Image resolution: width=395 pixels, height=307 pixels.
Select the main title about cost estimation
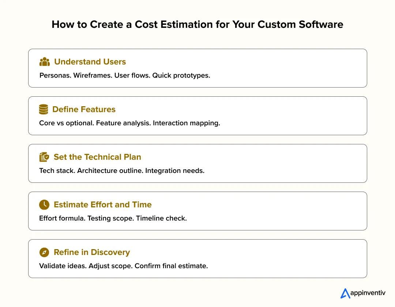coord(197,25)
